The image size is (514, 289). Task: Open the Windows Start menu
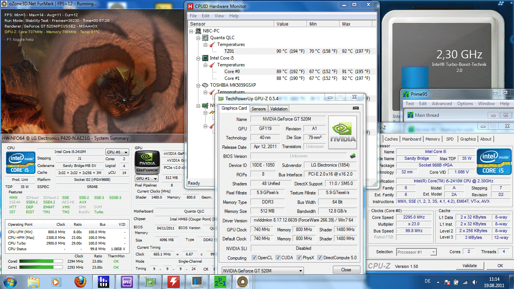coord(10,281)
